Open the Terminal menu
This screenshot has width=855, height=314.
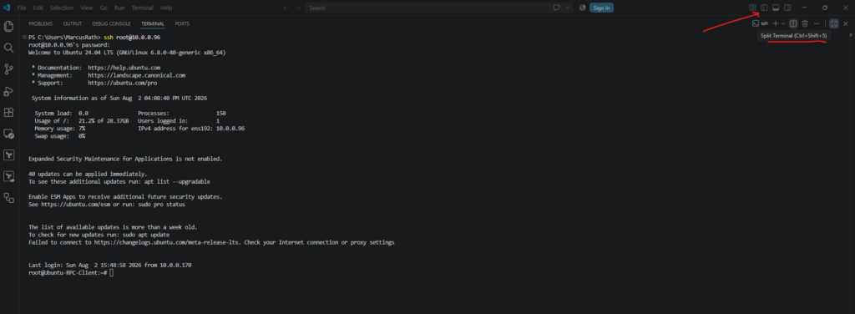coord(142,8)
